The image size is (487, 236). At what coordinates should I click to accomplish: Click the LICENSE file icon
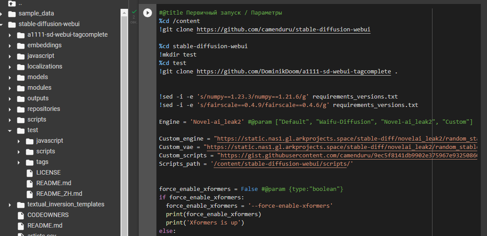pyautogui.click(x=30, y=172)
